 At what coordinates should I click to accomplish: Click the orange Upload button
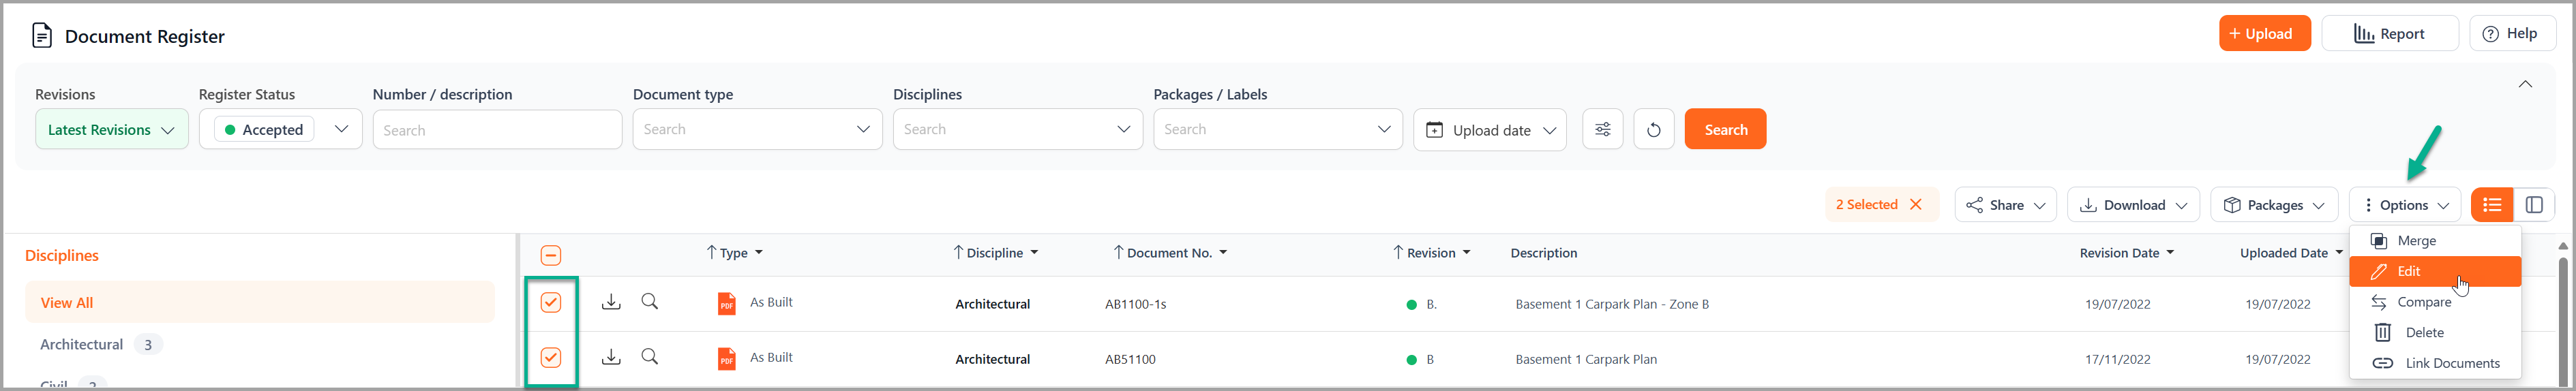coord(2264,34)
